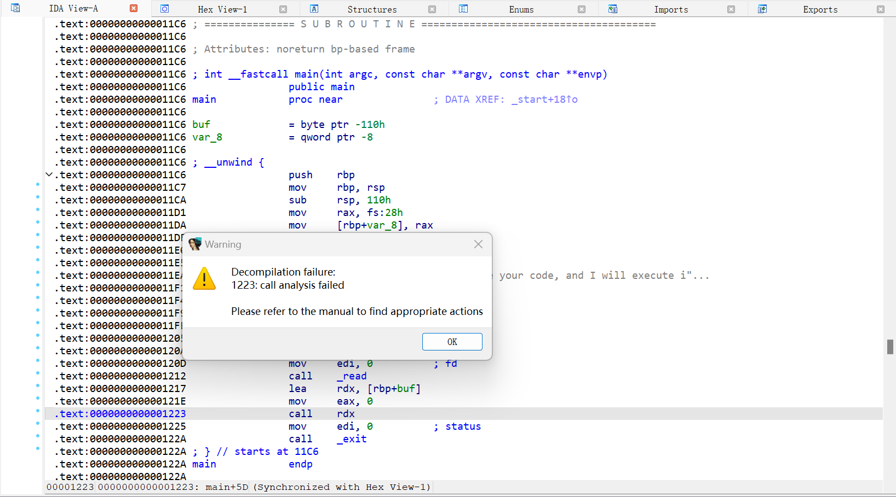Viewport: 896px width, 497px height.
Task: Click the yellow warning triangle icon
Action: (x=204, y=279)
